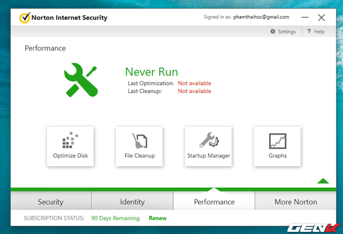Click Not available next to Last Optimization
Viewport: 343px width, 234px height.
[x=195, y=83]
